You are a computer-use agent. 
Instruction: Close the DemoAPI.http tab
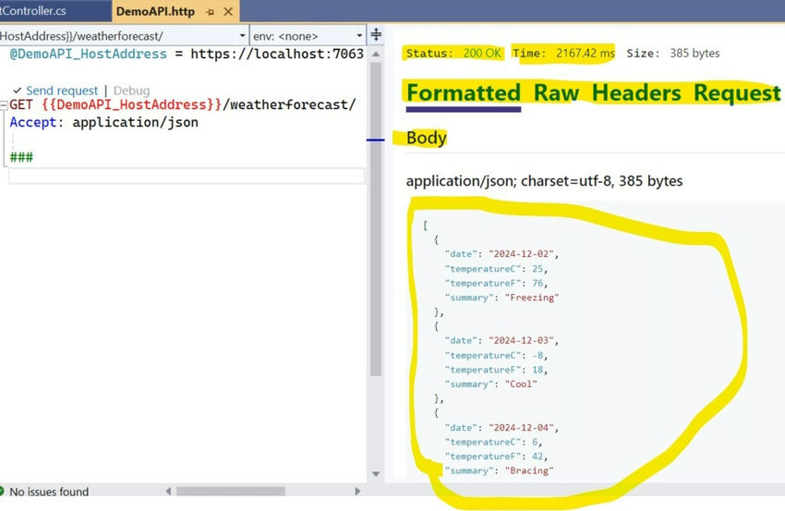[x=228, y=11]
